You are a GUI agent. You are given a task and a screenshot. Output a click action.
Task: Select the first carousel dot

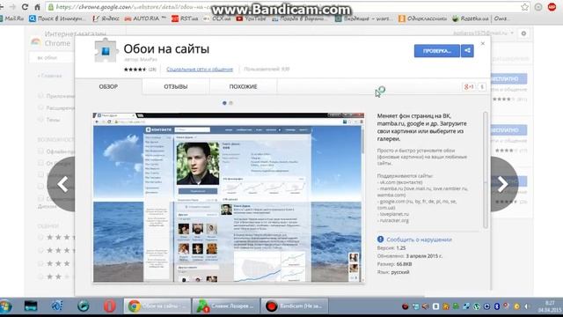tap(224, 103)
